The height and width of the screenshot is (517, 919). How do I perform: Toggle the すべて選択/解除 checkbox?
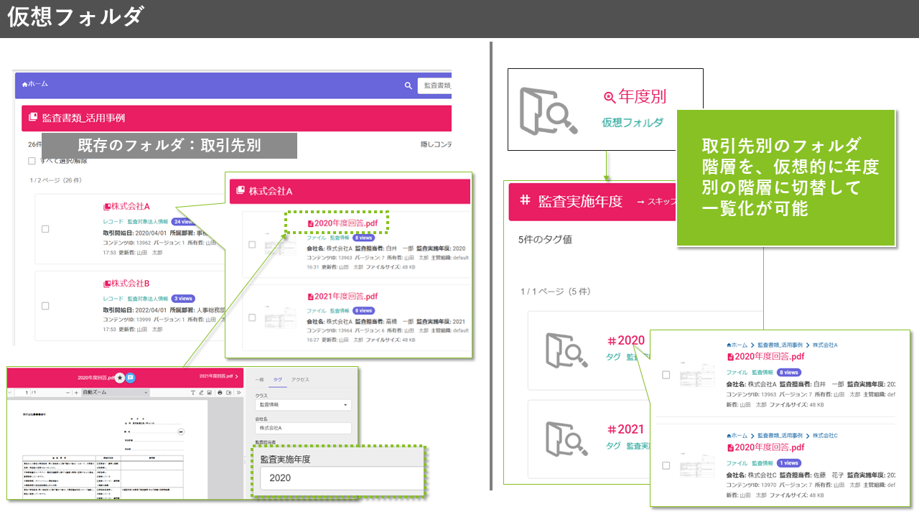tap(32, 161)
